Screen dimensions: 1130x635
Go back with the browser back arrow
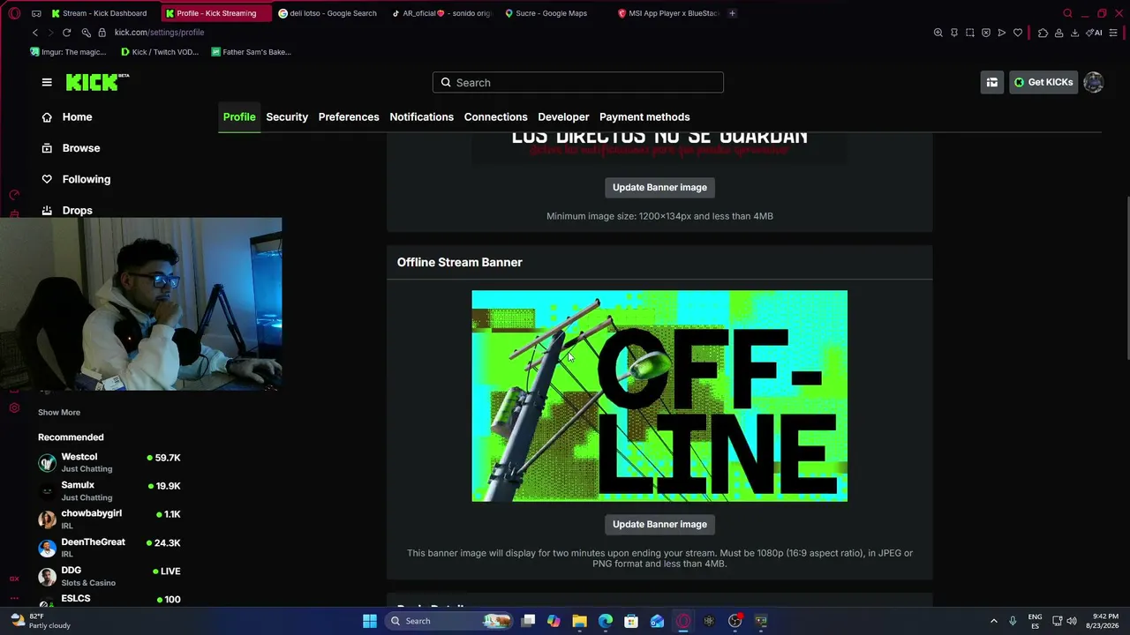[35, 33]
